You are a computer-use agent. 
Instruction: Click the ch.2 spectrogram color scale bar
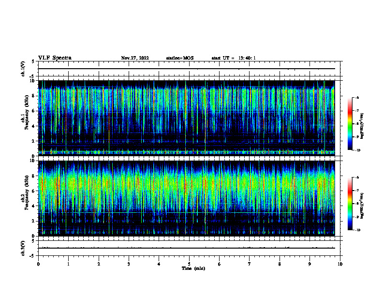(350, 204)
